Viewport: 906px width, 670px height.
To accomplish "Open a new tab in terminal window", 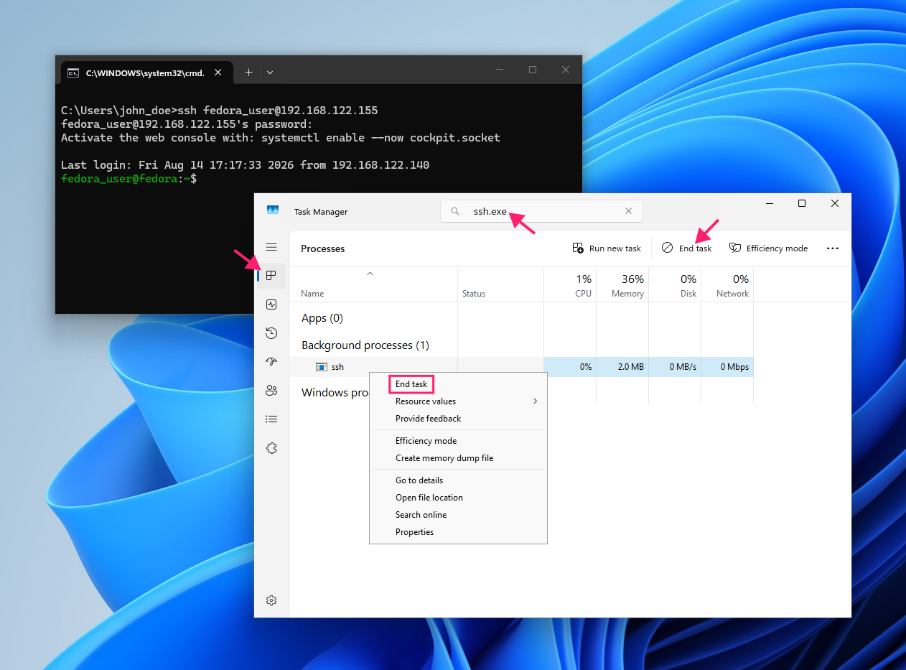I will (x=248, y=73).
